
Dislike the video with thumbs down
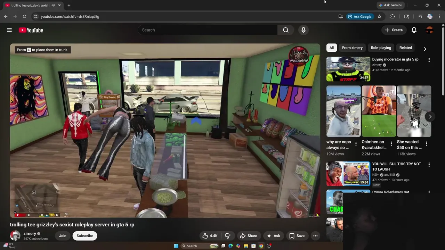tap(228, 236)
